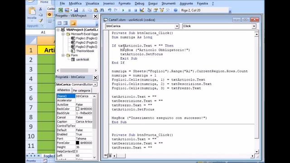
Task: Click the BackColor property color swatch
Action: (x=77, y=109)
